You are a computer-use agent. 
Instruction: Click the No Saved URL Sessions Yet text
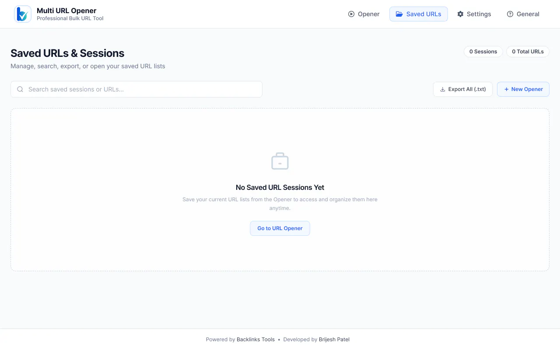coord(280,187)
